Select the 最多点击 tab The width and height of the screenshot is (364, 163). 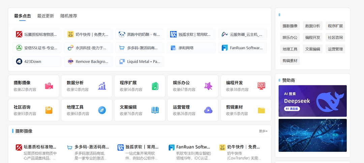pyautogui.click(x=23, y=16)
